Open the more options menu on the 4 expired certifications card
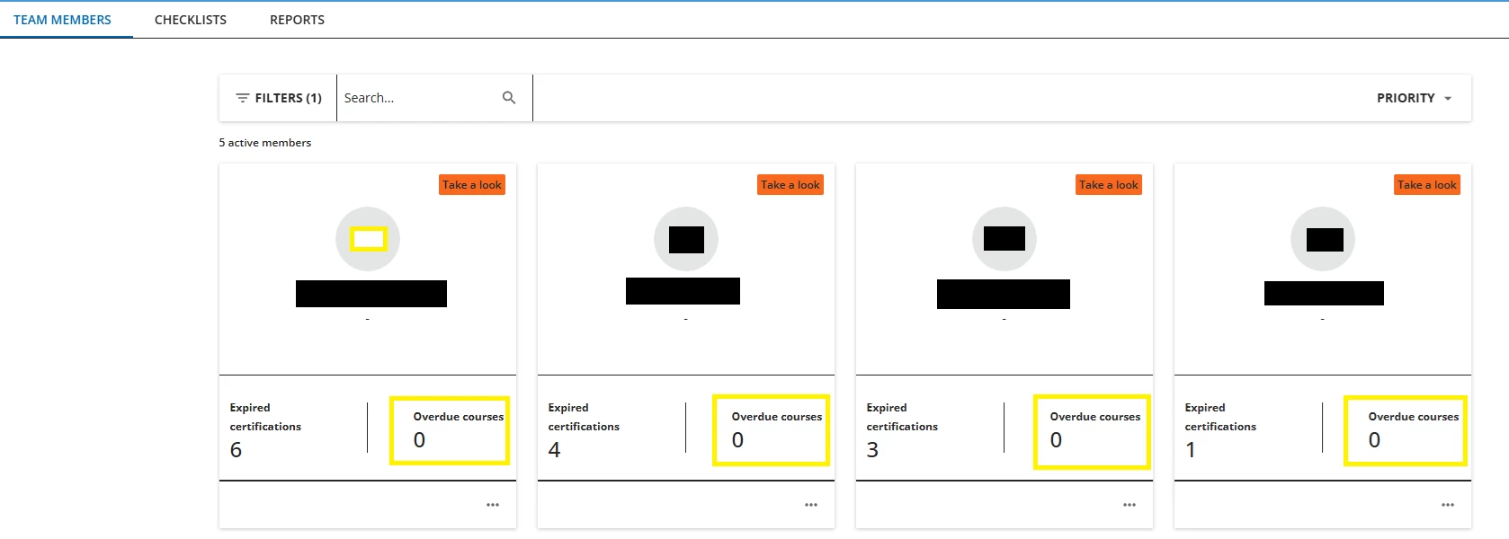The height and width of the screenshot is (539, 1509). point(811,505)
